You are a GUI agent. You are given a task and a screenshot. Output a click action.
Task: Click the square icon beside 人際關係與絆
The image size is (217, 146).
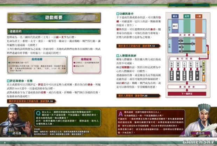118,56
